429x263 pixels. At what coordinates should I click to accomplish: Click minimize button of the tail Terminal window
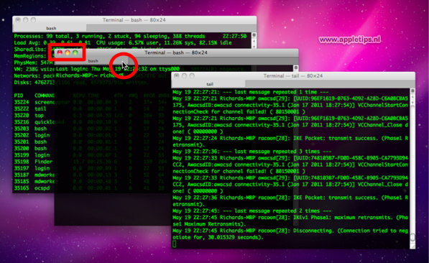pos(184,75)
